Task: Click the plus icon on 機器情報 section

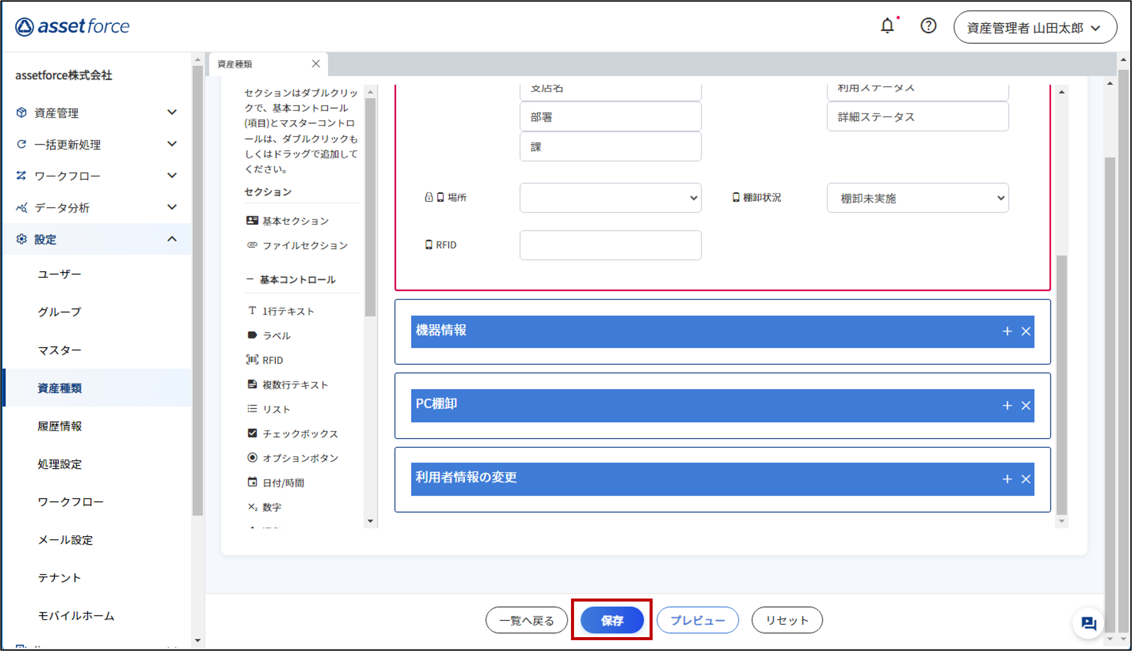Action: [x=1007, y=331]
